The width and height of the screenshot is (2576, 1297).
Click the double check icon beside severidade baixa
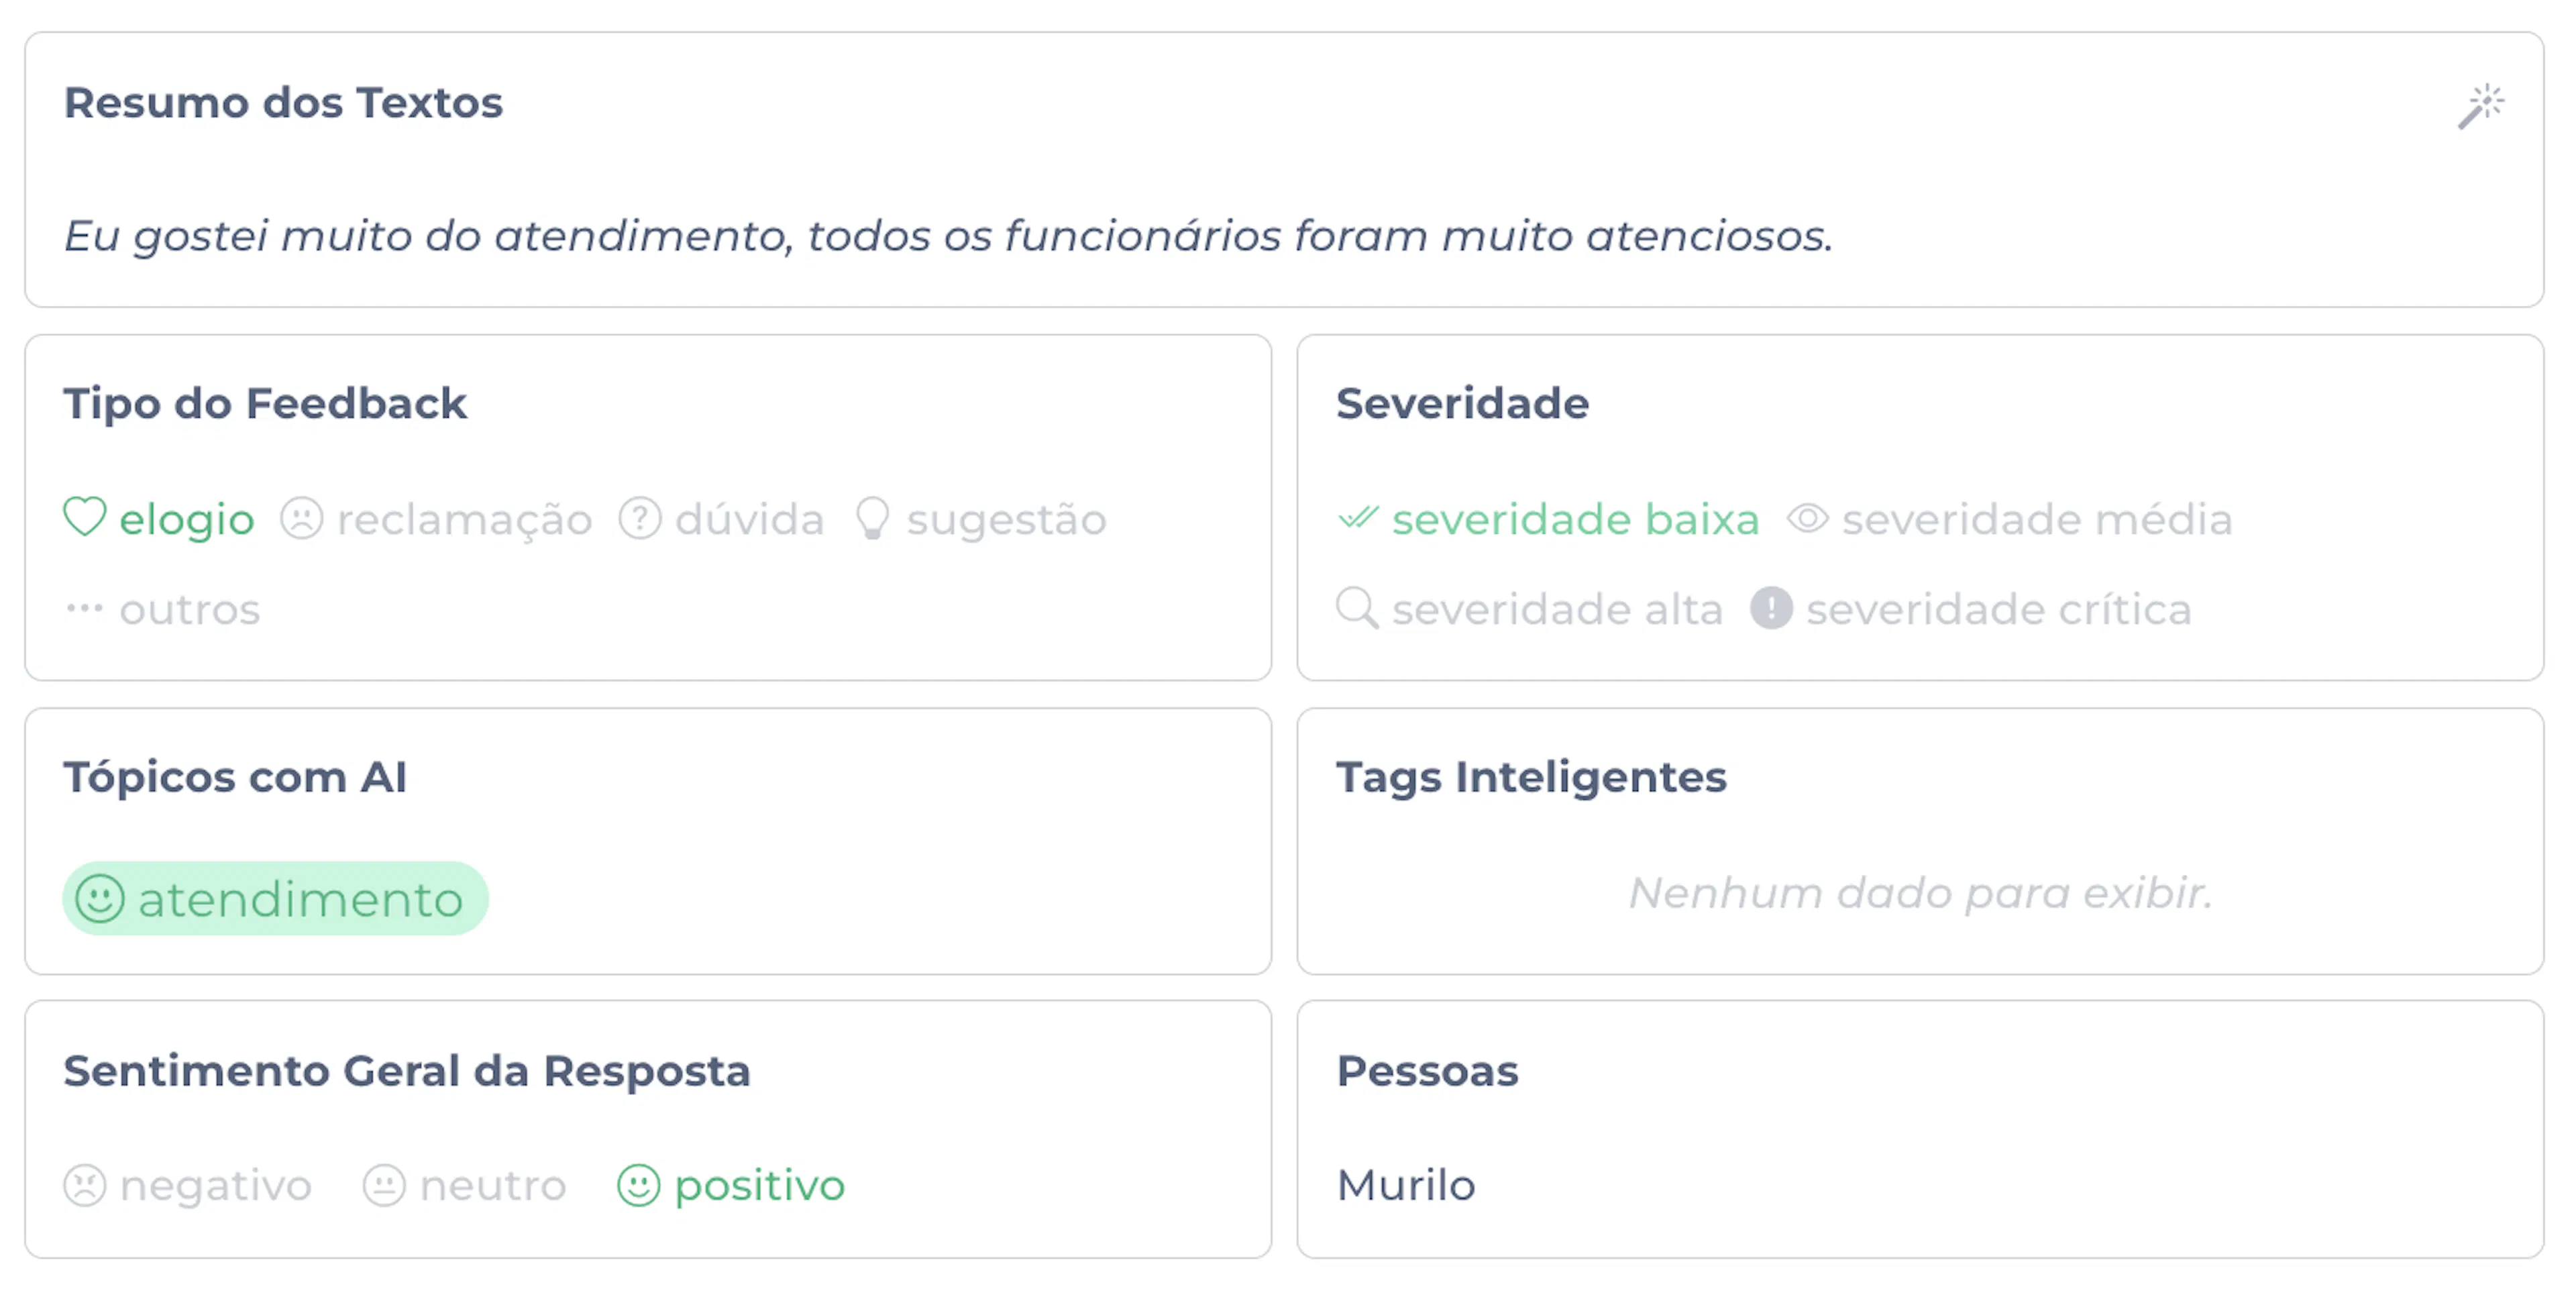pos(1358,518)
